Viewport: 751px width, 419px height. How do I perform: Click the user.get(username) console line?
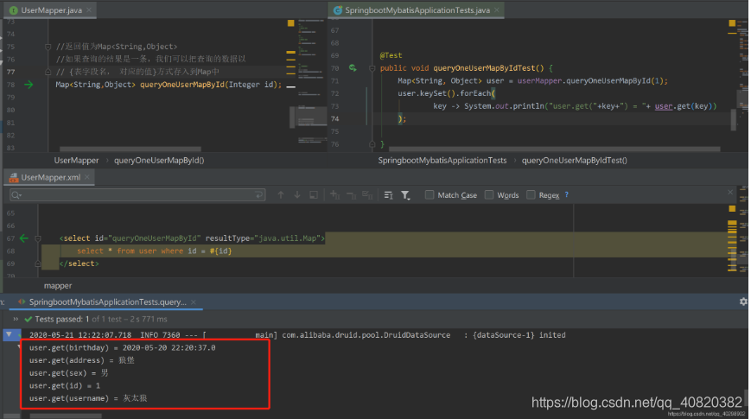(88, 398)
